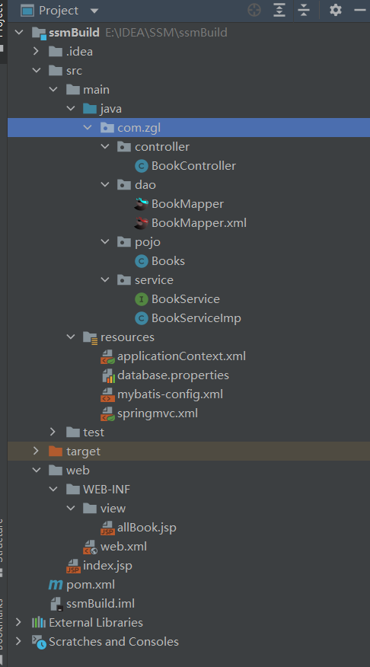This screenshot has height=667, width=370.
Task: Select BookMapper.xml file
Action: pyautogui.click(x=199, y=223)
